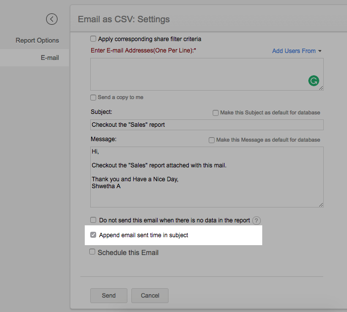Check Send a copy to me

click(93, 98)
